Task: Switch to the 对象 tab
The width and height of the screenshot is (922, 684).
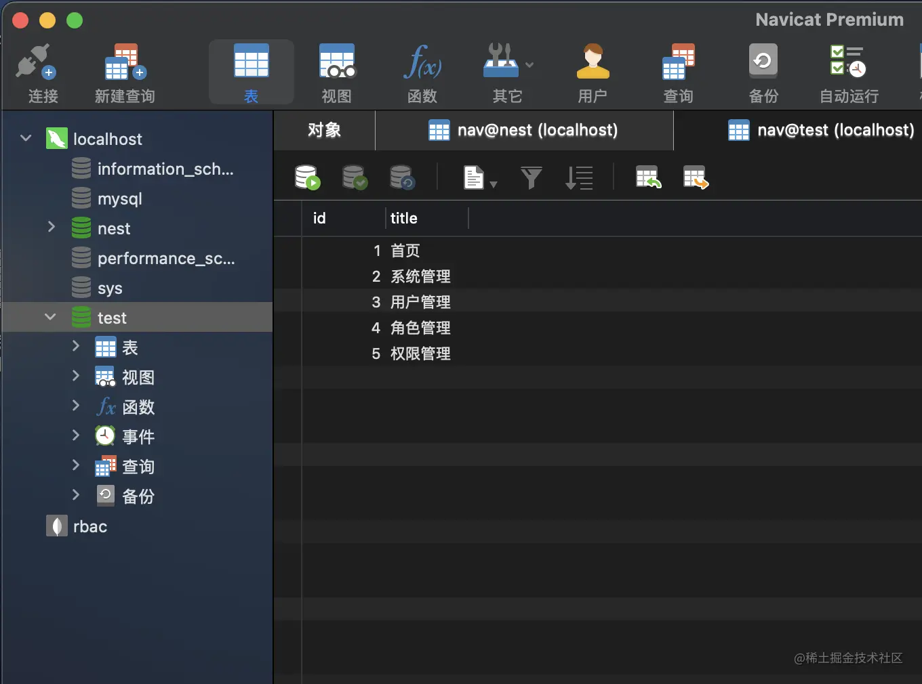Action: (x=324, y=130)
